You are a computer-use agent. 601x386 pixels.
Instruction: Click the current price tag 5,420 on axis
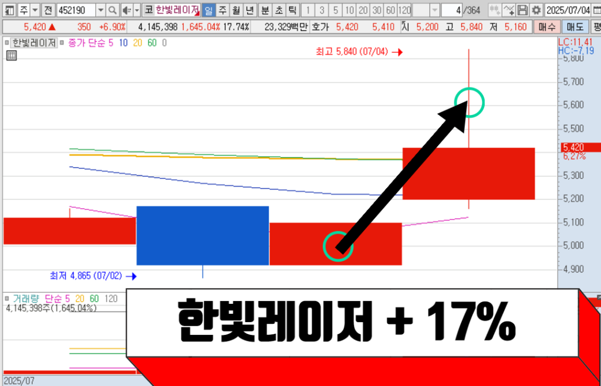point(580,147)
